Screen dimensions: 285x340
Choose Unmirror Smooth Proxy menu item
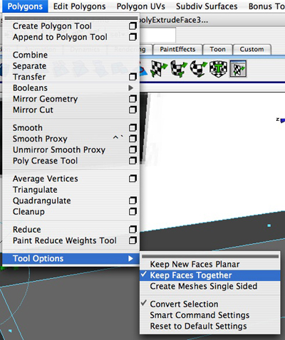point(59,149)
